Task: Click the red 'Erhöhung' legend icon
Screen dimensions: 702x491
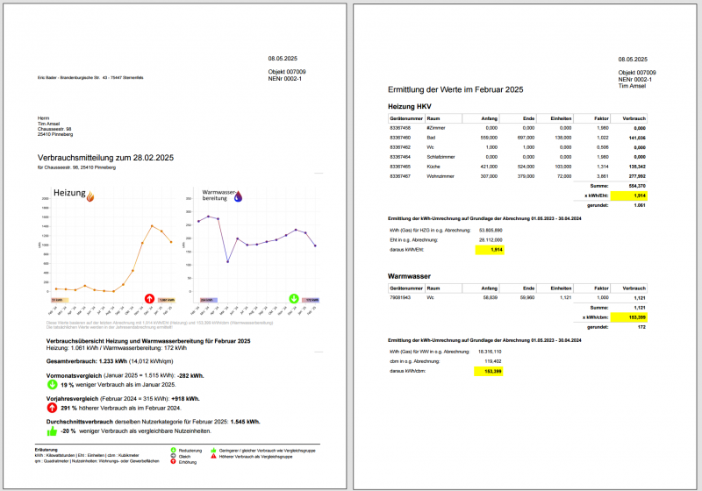Action: tap(173, 461)
